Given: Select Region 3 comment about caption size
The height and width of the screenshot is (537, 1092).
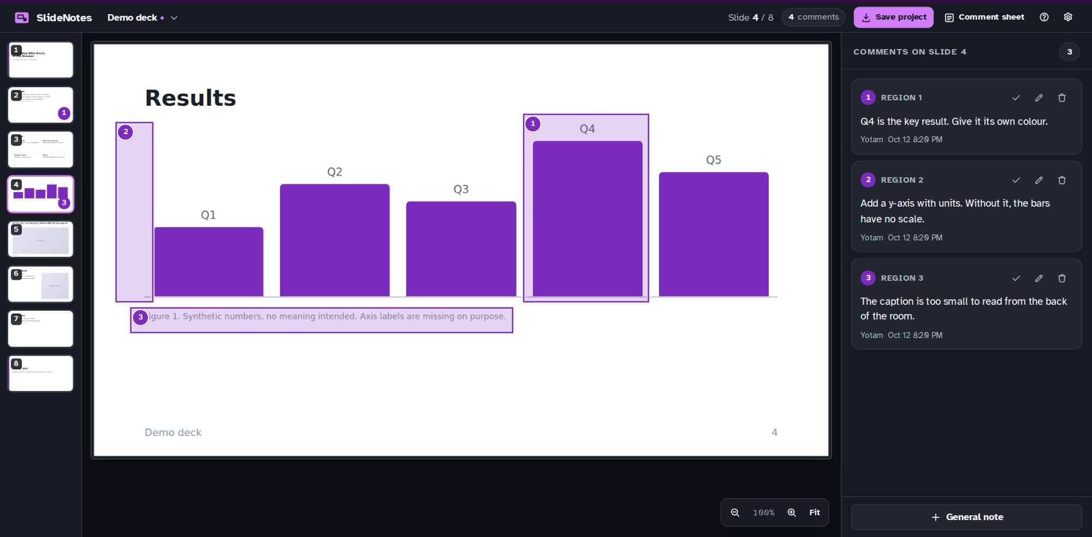Looking at the screenshot, I should 964,309.
